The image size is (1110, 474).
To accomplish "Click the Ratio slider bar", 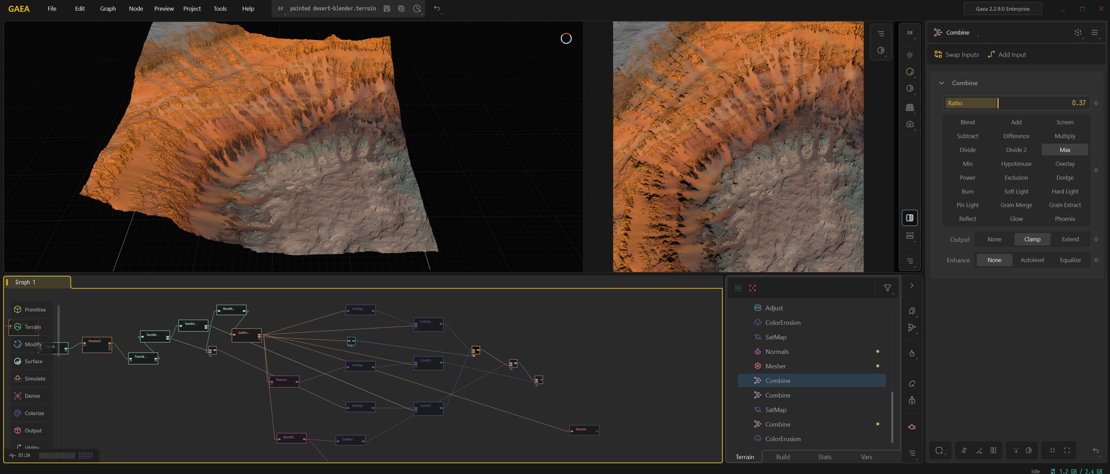I will pyautogui.click(x=1016, y=103).
